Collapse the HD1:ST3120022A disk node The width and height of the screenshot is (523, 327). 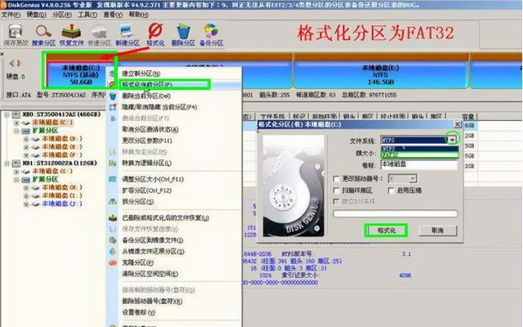(7, 163)
